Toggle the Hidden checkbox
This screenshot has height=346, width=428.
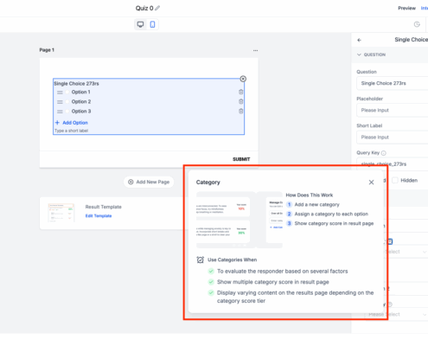point(395,181)
